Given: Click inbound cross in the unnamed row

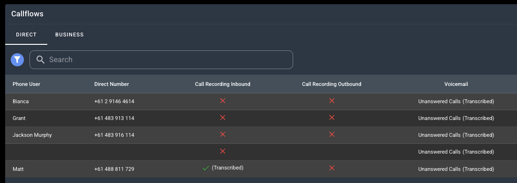Looking at the screenshot, I should pos(222,151).
